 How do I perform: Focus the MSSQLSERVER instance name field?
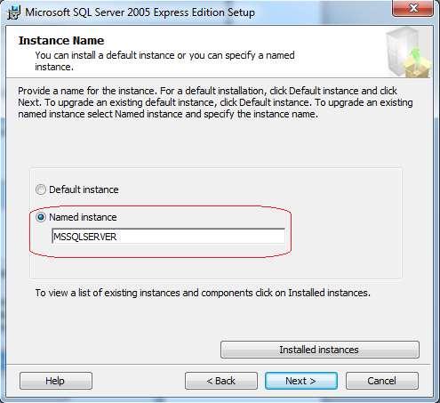(168, 236)
